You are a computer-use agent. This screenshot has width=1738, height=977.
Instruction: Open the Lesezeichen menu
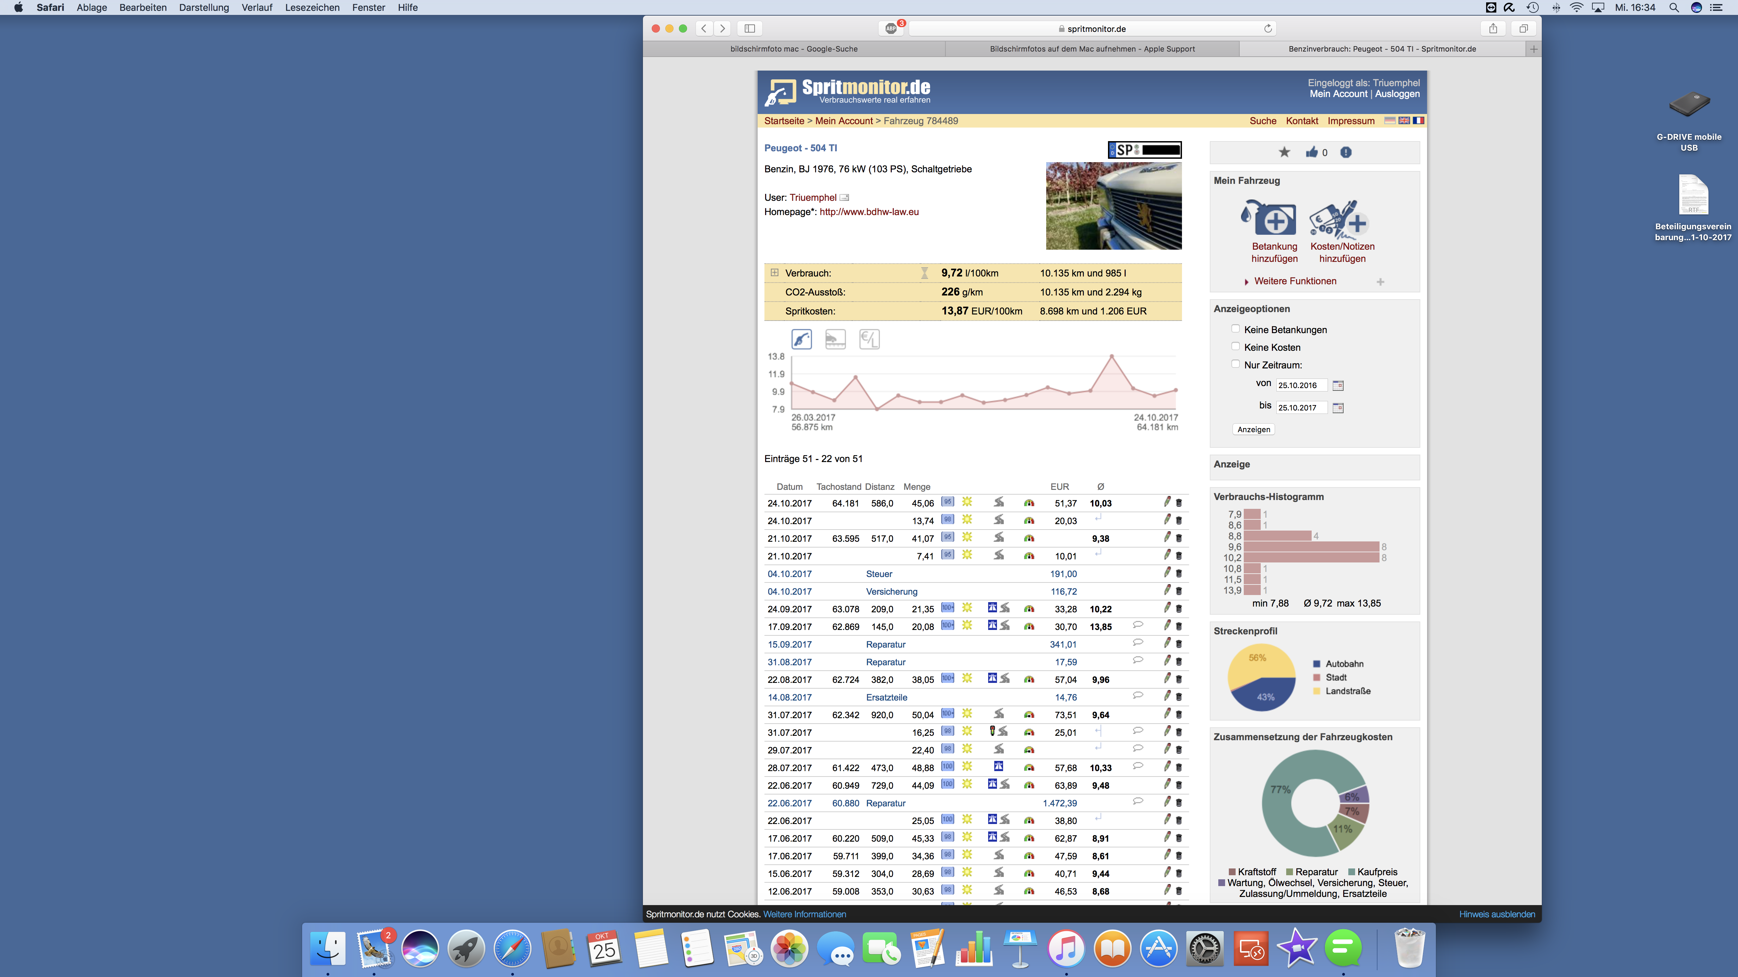312,7
